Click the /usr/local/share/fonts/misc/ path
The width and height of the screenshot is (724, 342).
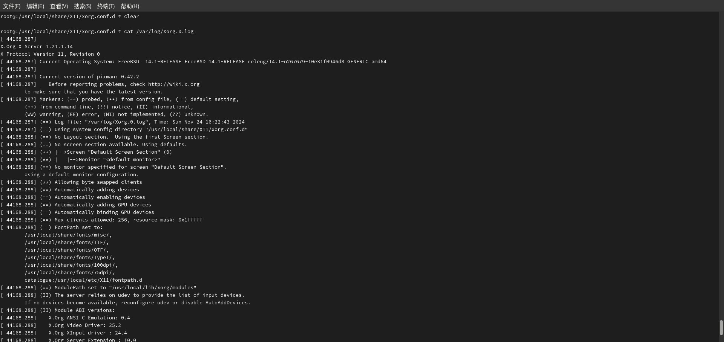pyautogui.click(x=68, y=235)
